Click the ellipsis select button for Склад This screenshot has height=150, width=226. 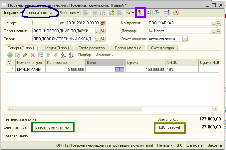(x=98, y=39)
